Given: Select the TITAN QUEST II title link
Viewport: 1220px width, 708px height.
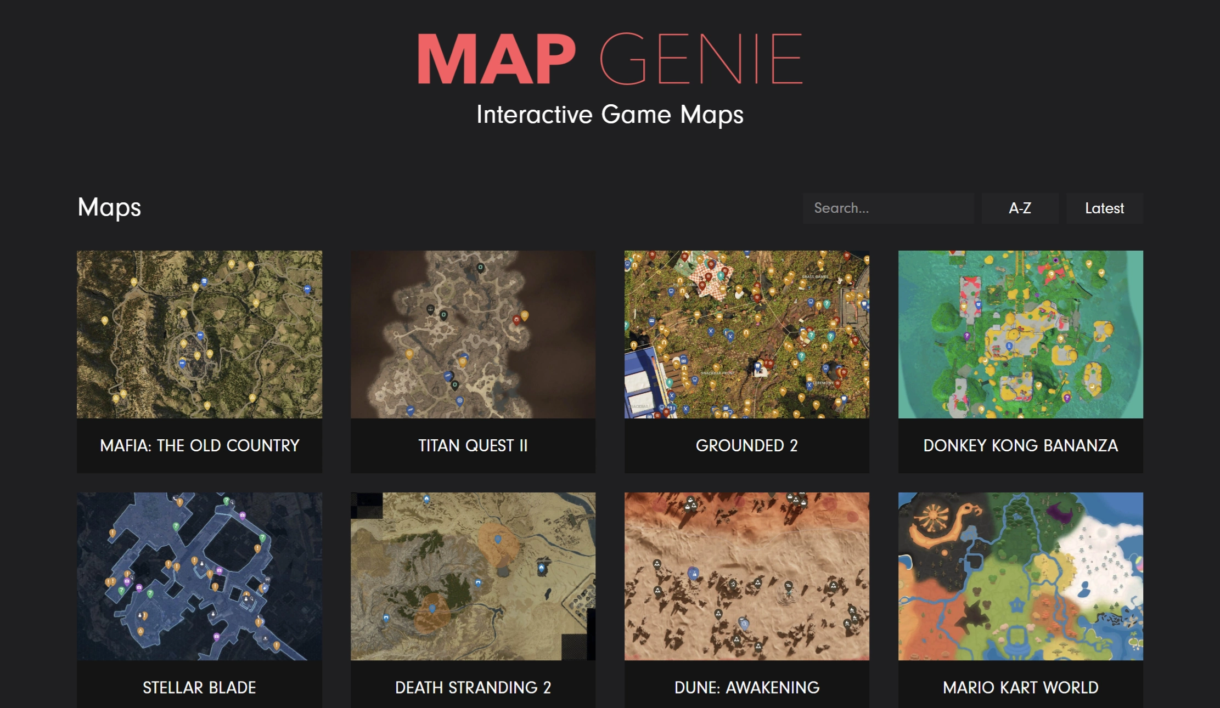Looking at the screenshot, I should [x=473, y=446].
